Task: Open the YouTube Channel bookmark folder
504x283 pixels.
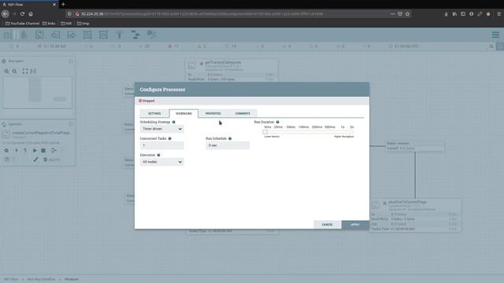Action: click(23, 24)
